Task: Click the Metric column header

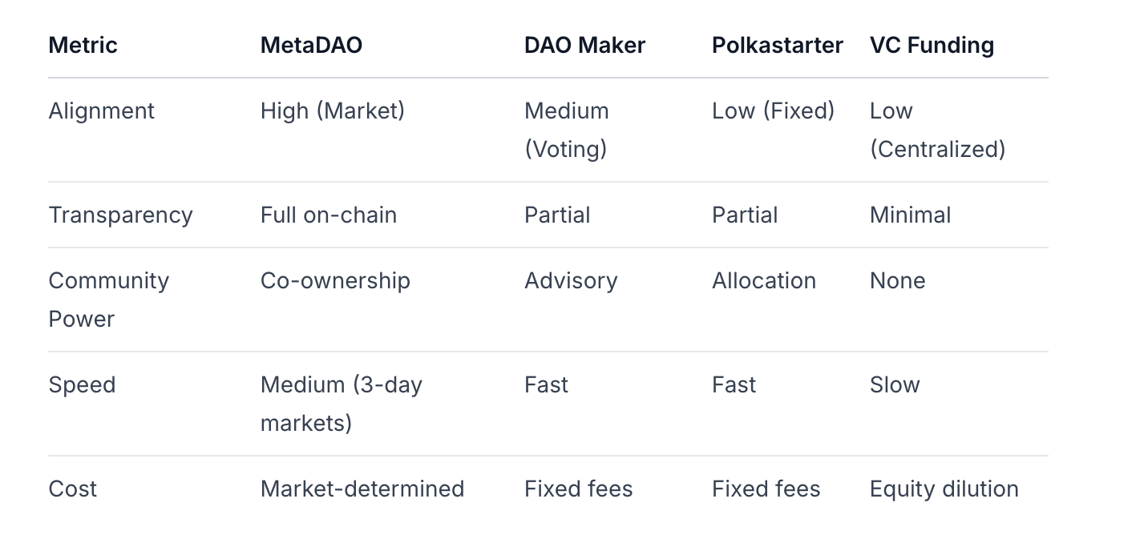Action: pyautogui.click(x=83, y=45)
